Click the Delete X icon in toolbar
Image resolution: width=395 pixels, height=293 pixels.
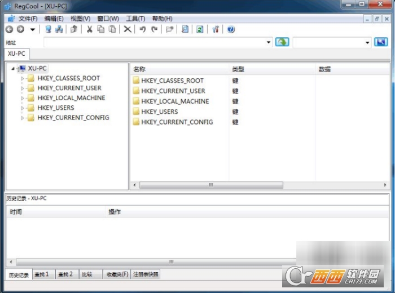(128, 29)
